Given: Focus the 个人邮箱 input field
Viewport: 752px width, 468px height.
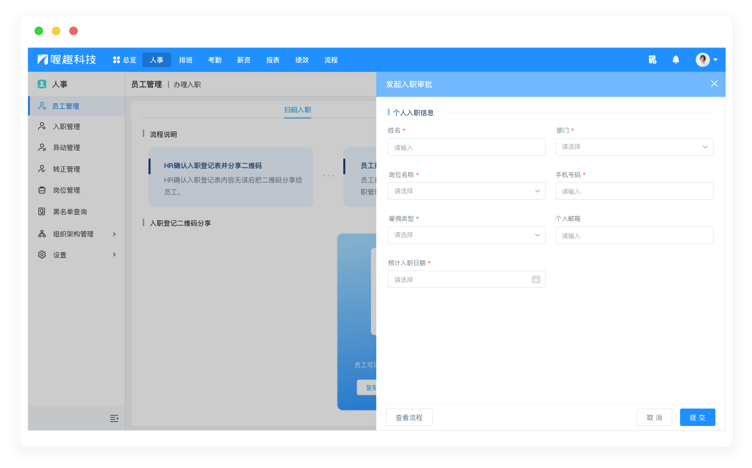Looking at the screenshot, I should [x=634, y=235].
